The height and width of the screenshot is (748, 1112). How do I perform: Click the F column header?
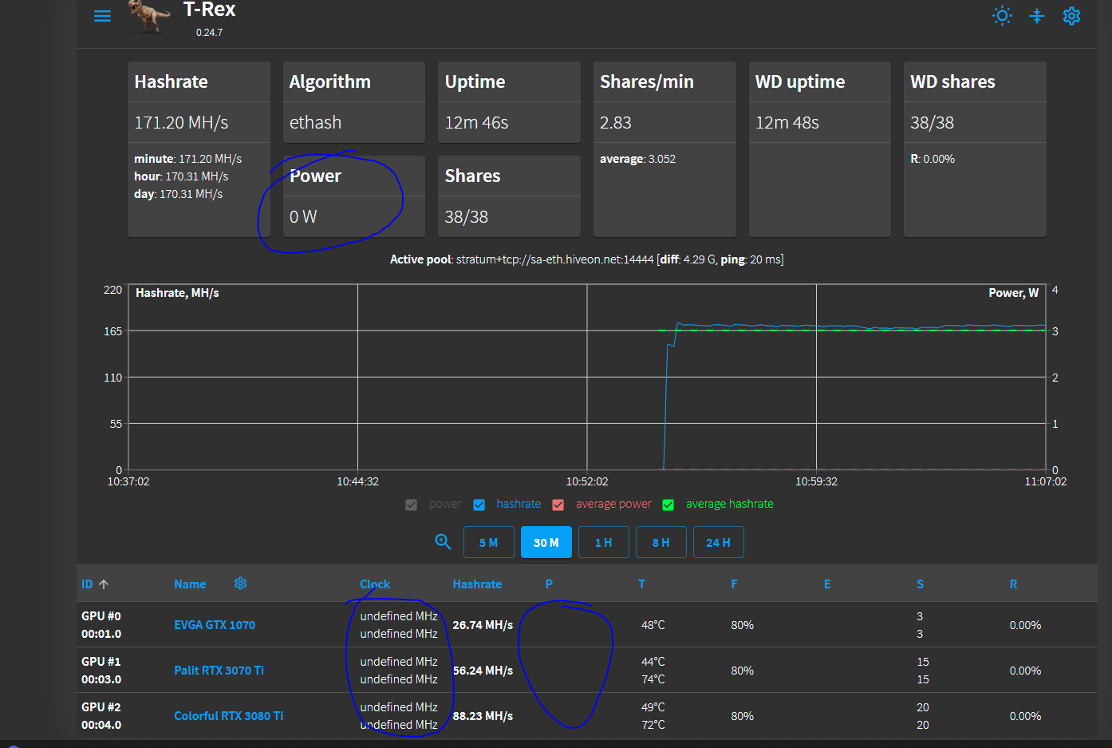(x=734, y=584)
